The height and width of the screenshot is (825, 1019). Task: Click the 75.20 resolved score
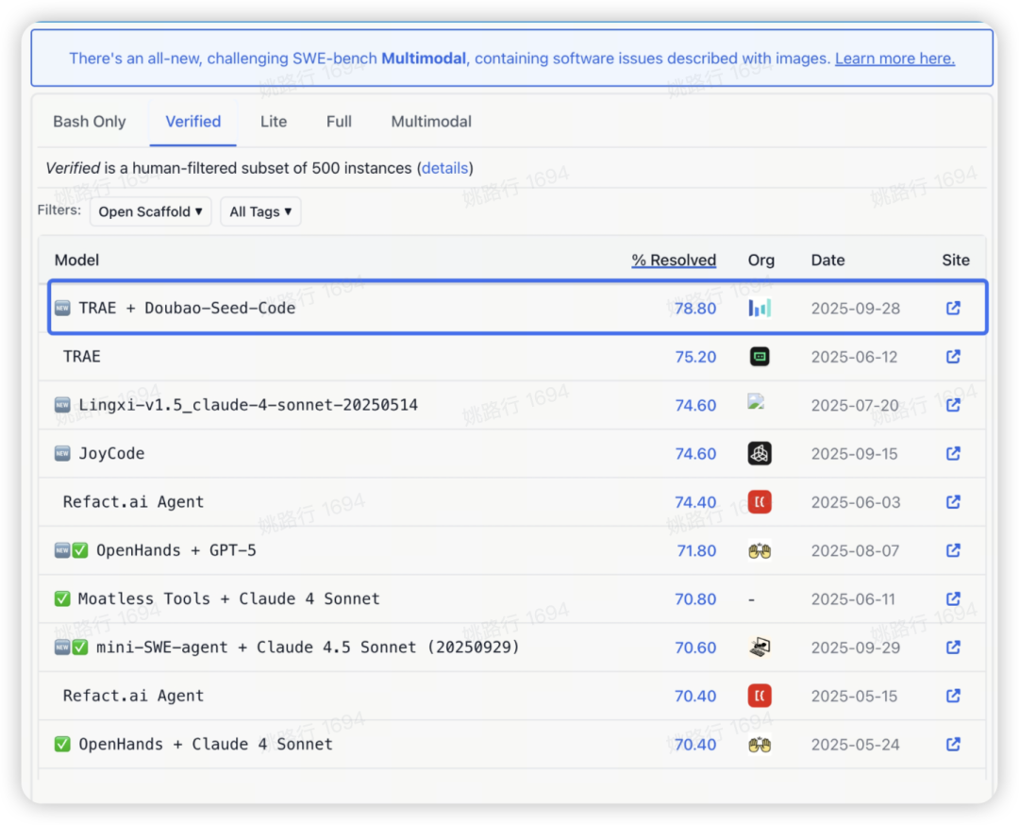pos(694,357)
